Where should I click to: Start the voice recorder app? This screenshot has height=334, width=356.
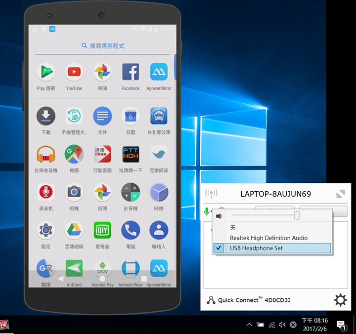pos(46,192)
